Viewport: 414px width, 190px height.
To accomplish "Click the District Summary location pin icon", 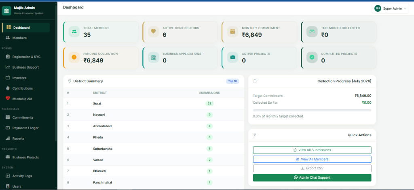I will (x=70, y=81).
